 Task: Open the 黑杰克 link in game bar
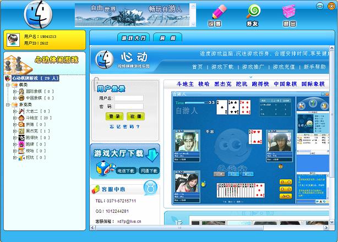click(223, 84)
